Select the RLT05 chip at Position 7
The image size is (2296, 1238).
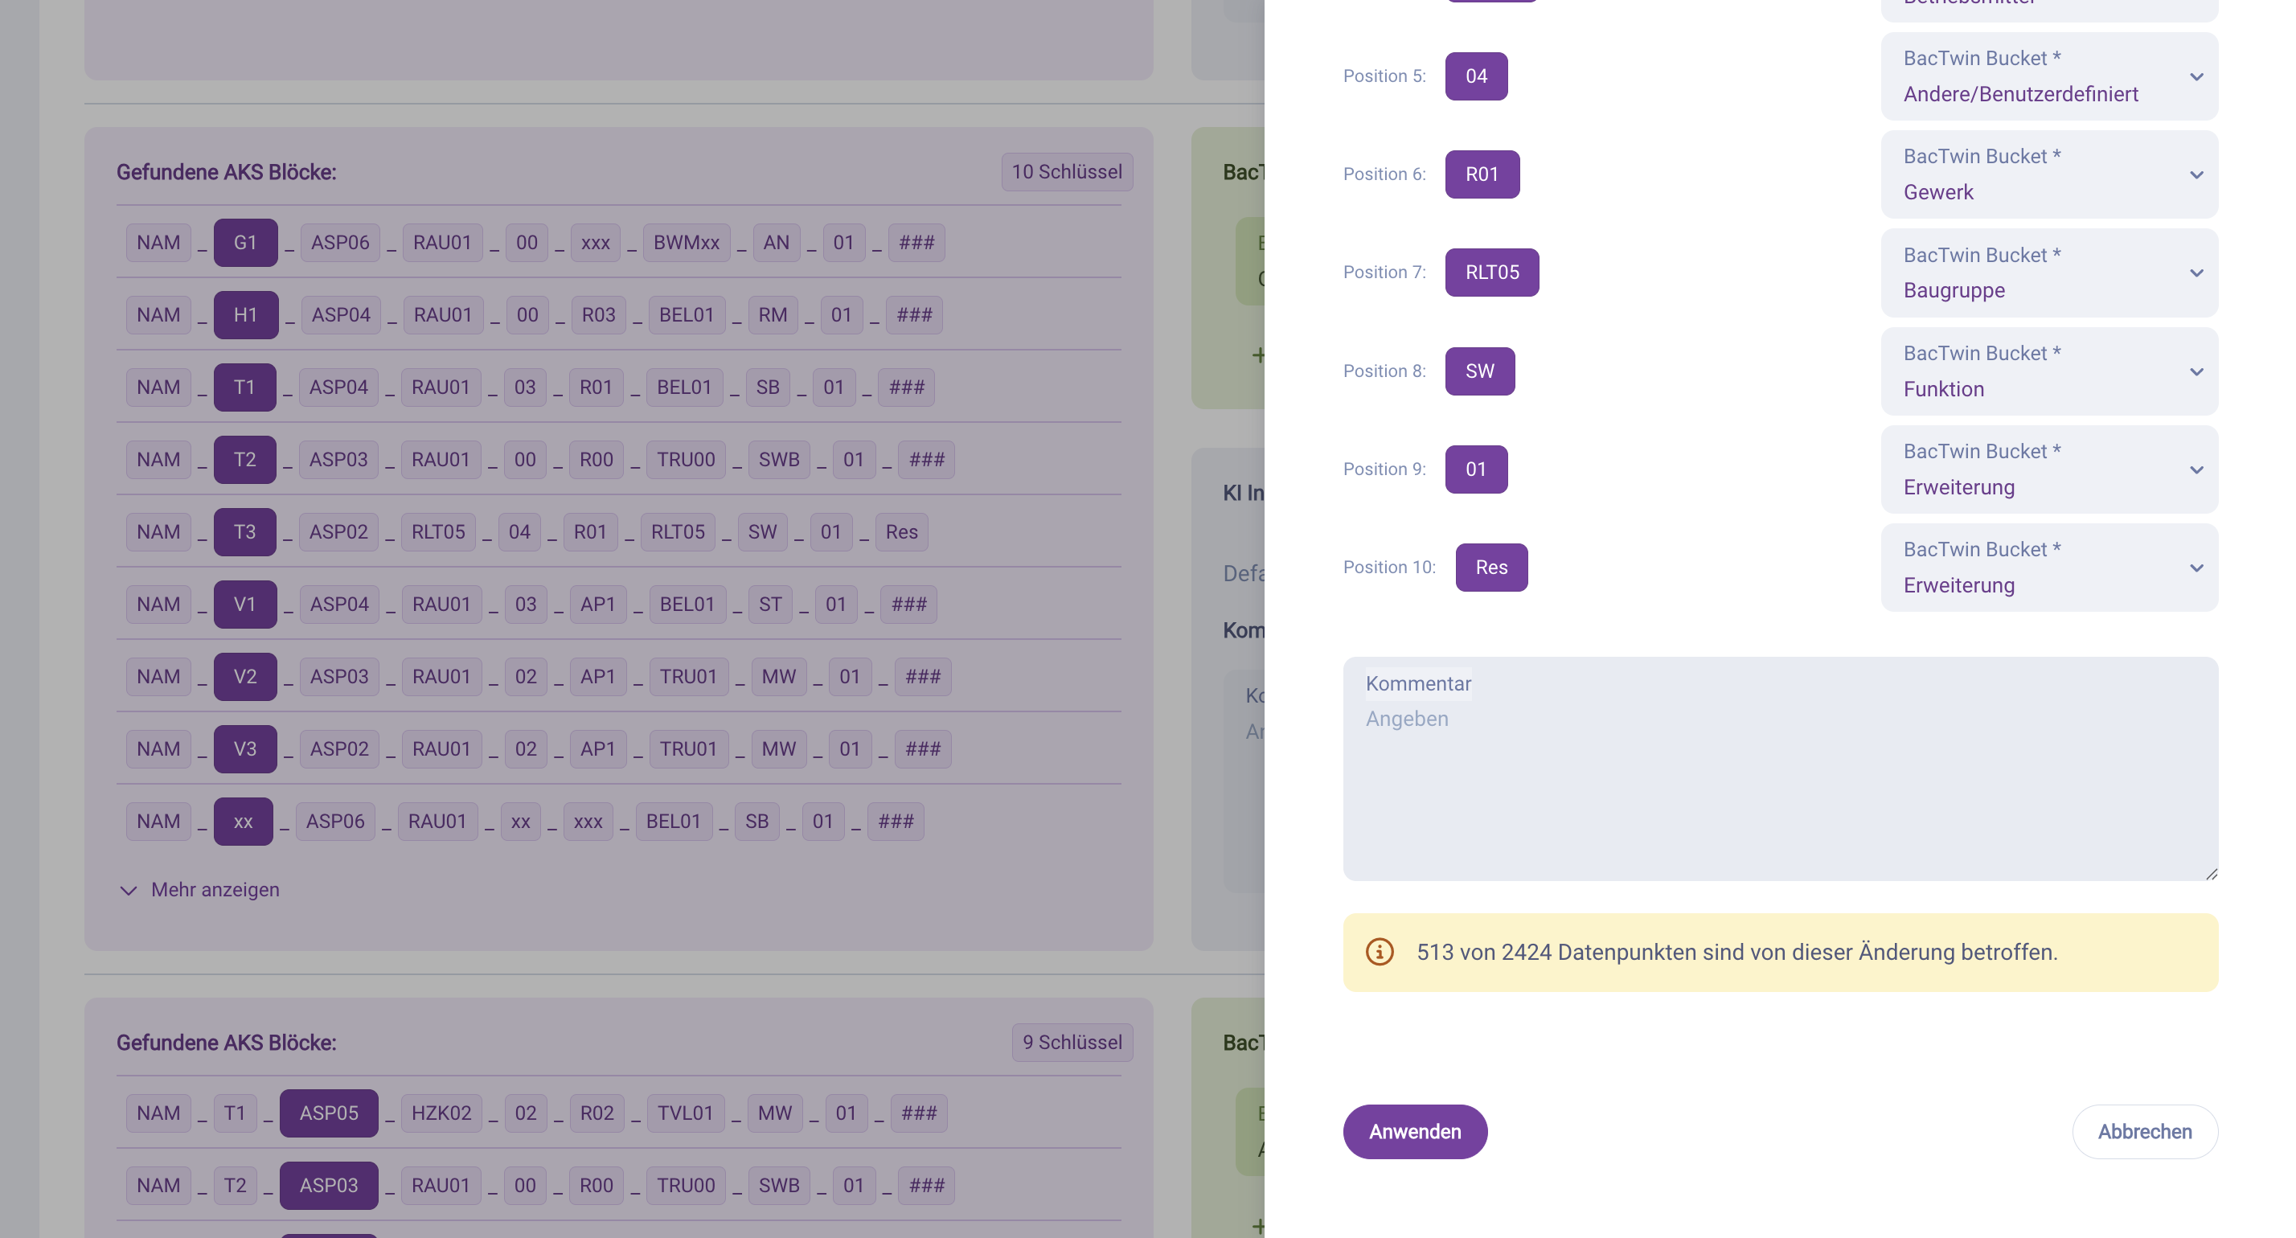coord(1491,273)
